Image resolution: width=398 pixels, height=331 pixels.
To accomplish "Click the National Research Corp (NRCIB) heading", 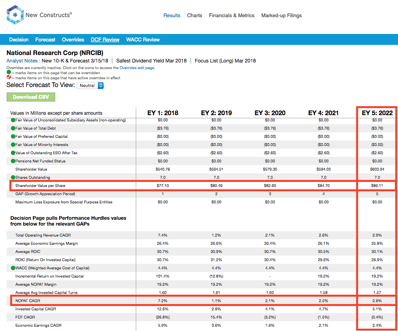I will (x=55, y=53).
